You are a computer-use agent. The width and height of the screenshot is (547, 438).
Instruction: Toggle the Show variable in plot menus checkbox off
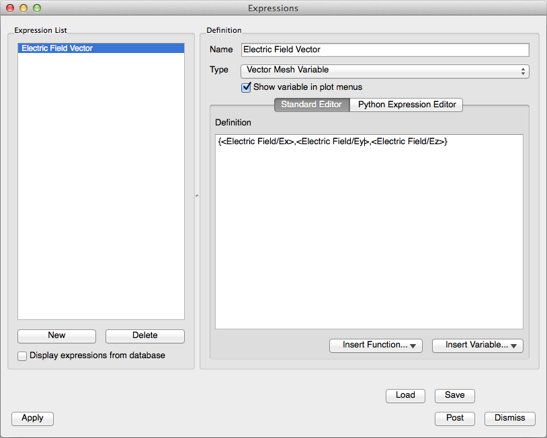click(x=246, y=87)
